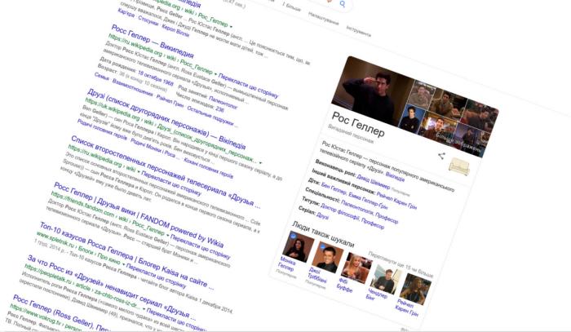Open sitelink 'Кохані головних героїв'
Viewport: 571px width, 332px height.
click(208, 168)
